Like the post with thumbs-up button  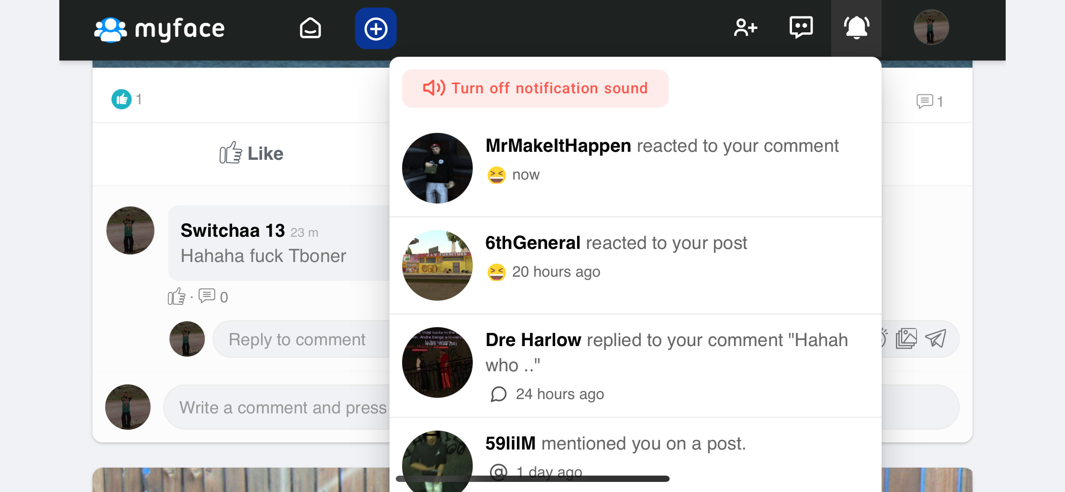coord(252,153)
